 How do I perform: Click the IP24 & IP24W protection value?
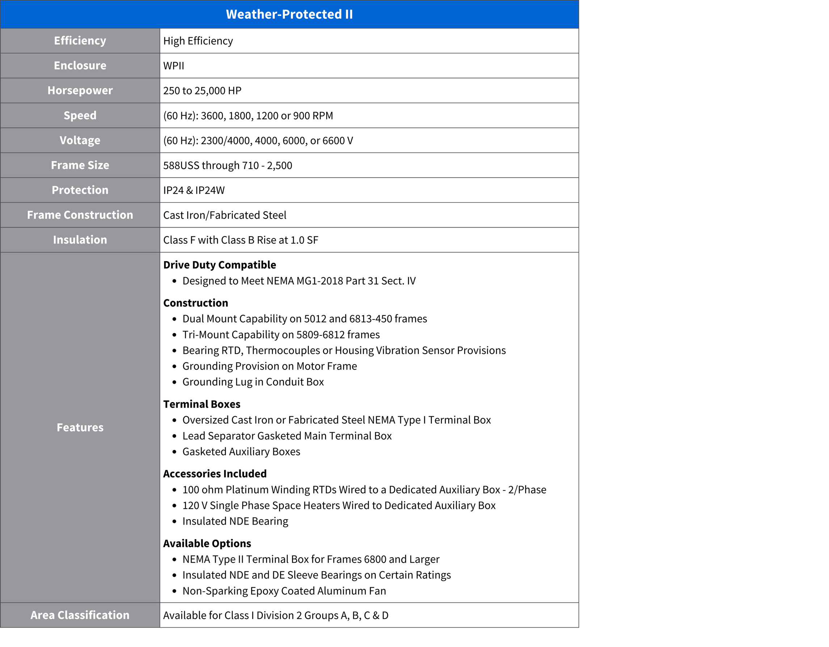coord(194,190)
